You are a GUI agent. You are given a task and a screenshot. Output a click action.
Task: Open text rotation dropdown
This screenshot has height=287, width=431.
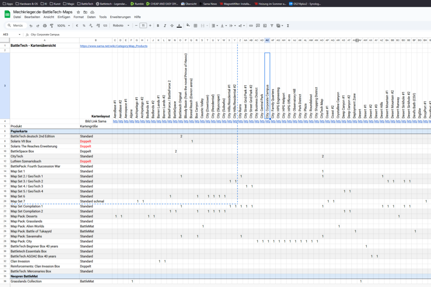pos(242,26)
